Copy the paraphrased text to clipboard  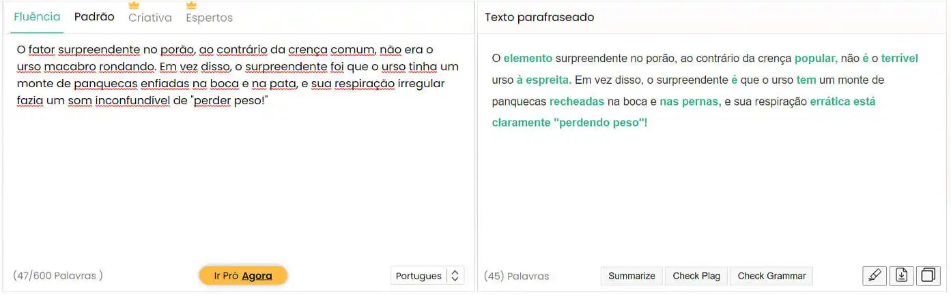click(928, 275)
